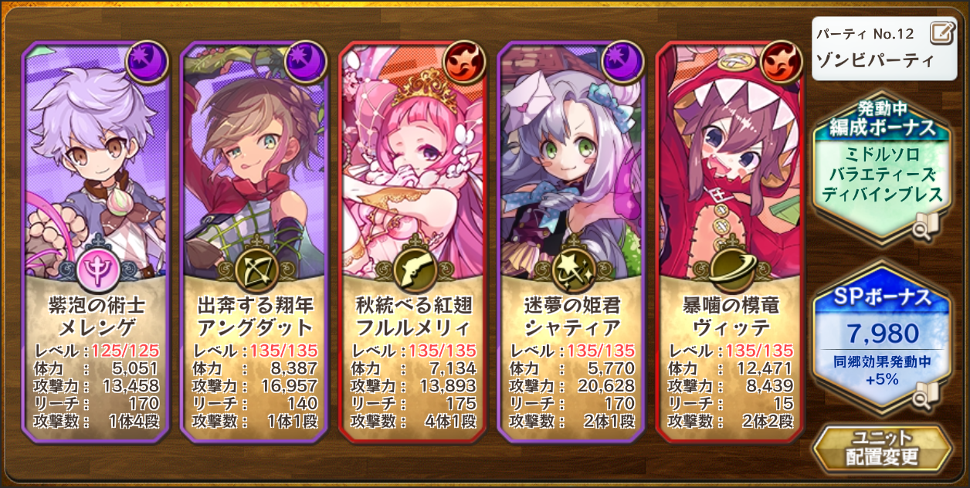Click フルルメリィ's red fire element icon
Screen dimensions: 970x488
coord(464,61)
